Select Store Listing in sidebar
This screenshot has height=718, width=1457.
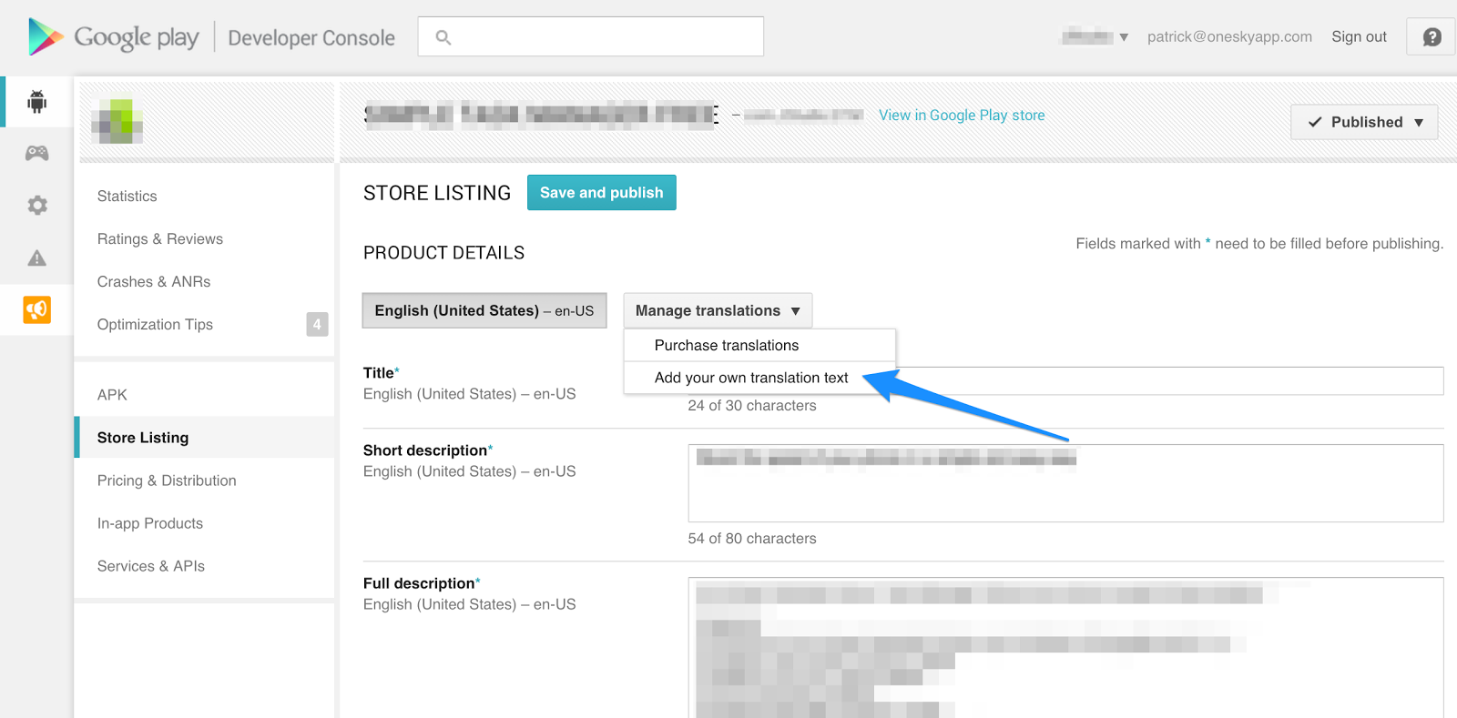pyautogui.click(x=204, y=438)
